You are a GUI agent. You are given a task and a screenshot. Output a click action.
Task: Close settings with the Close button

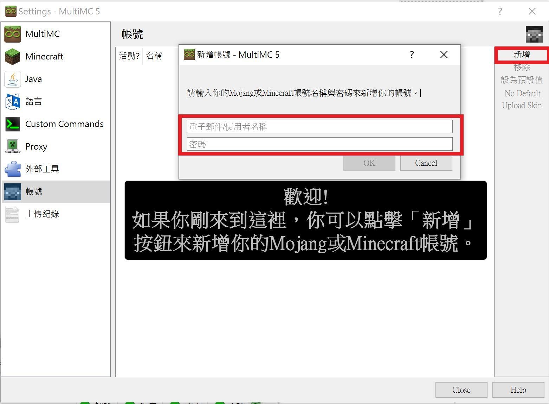461,390
